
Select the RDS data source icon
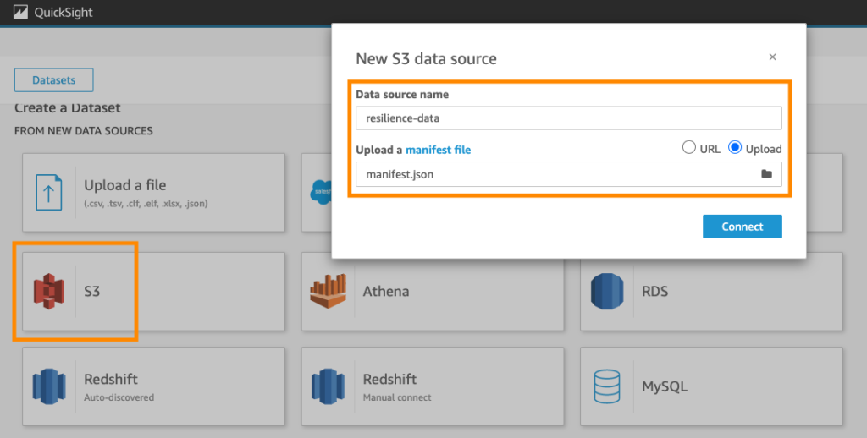[x=606, y=291]
